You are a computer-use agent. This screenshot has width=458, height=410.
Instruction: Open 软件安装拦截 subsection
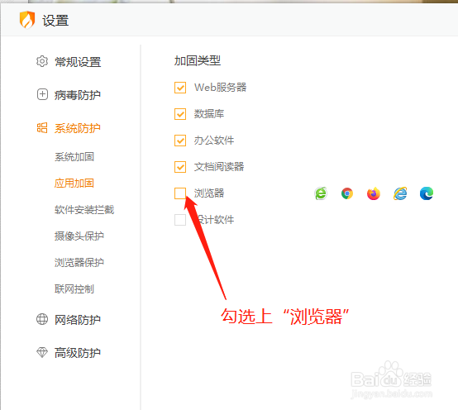point(84,210)
